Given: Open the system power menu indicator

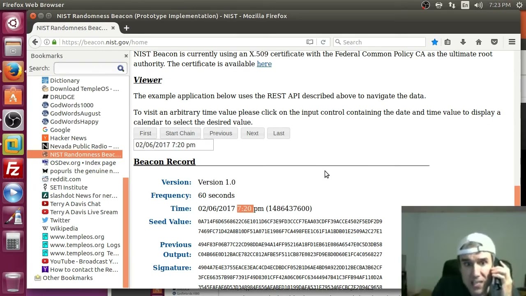Looking at the screenshot, I should pyautogui.click(x=519, y=5).
